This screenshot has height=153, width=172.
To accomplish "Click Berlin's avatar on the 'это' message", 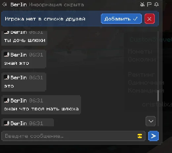I will click(x=6, y=77).
